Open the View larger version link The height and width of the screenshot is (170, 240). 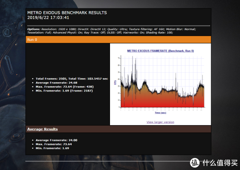160,122
